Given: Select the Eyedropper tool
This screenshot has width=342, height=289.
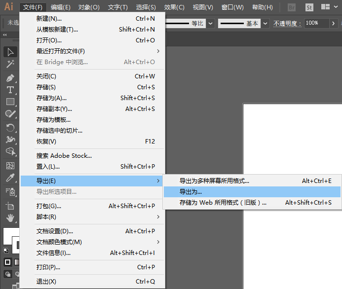Looking at the screenshot, I should 10,178.
